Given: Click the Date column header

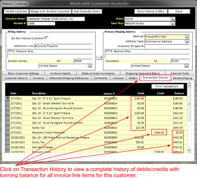Looking at the screenshot, I should (x=13, y=93).
